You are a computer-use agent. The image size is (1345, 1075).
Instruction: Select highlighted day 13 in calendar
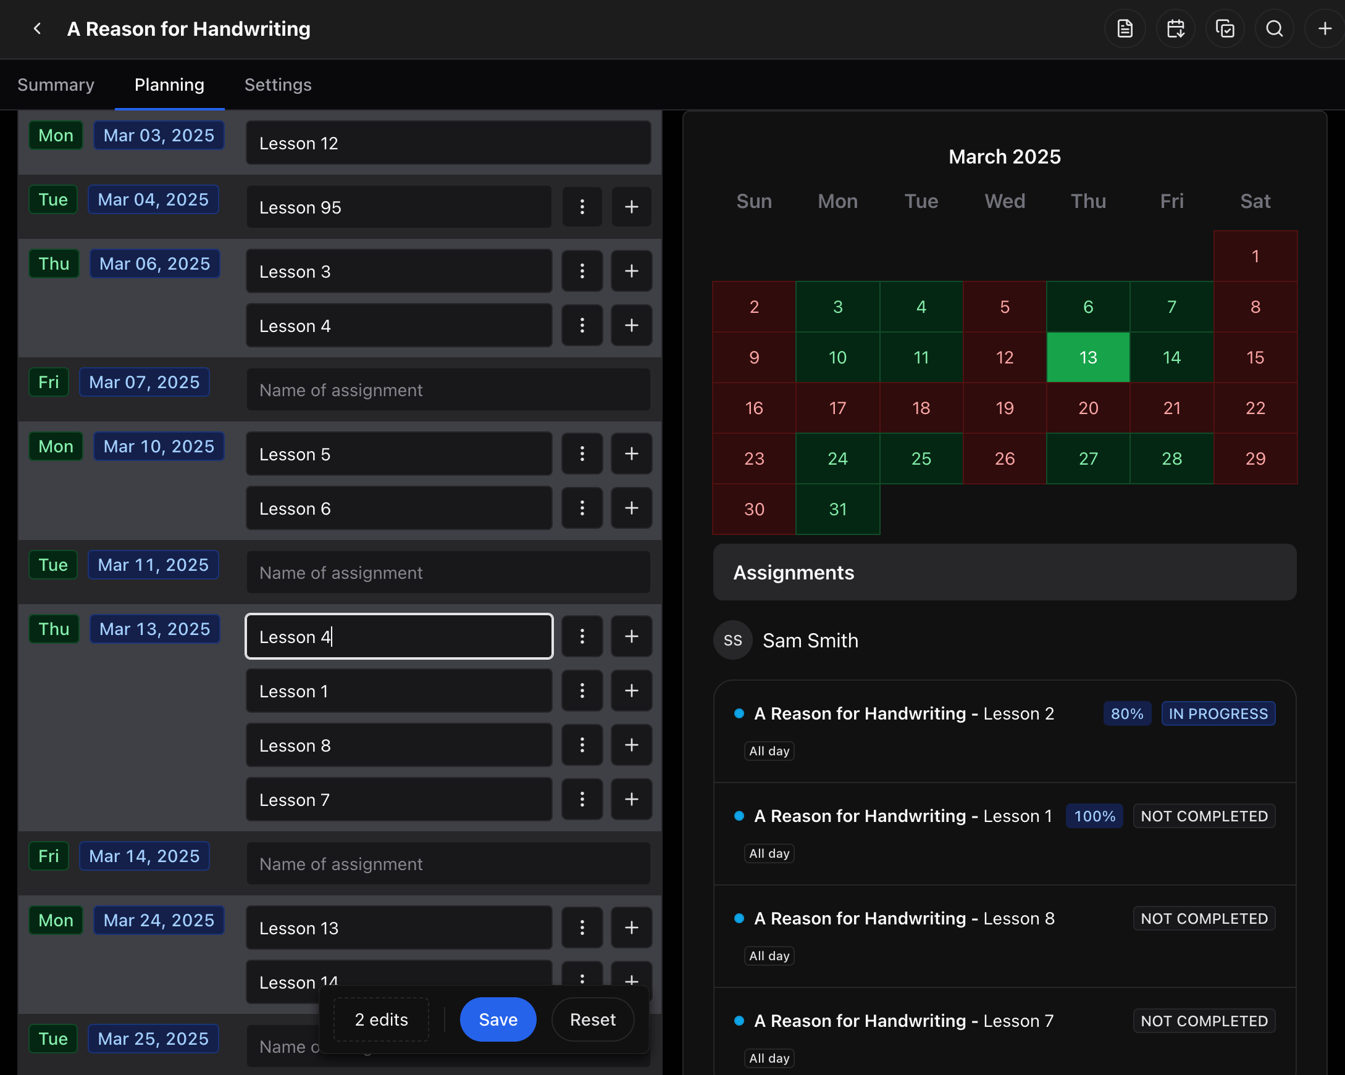1087,357
